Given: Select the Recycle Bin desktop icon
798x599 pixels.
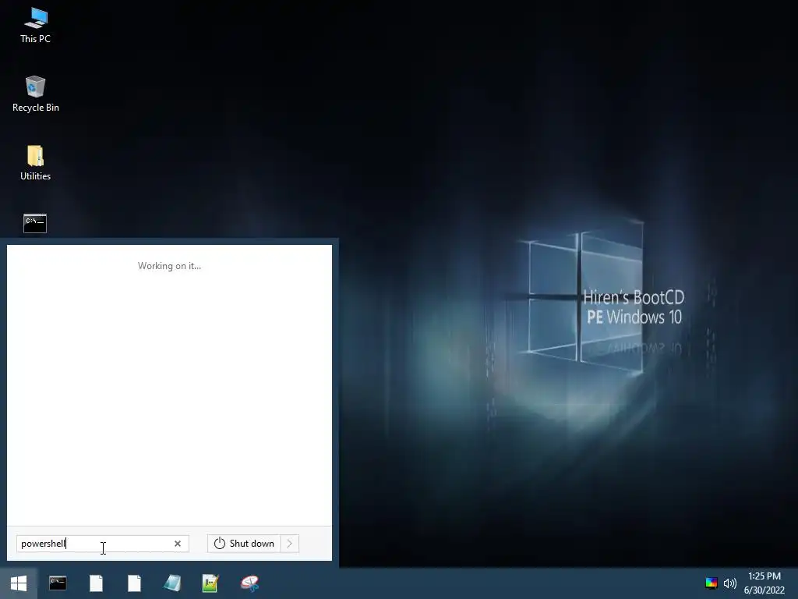Looking at the screenshot, I should click(35, 94).
